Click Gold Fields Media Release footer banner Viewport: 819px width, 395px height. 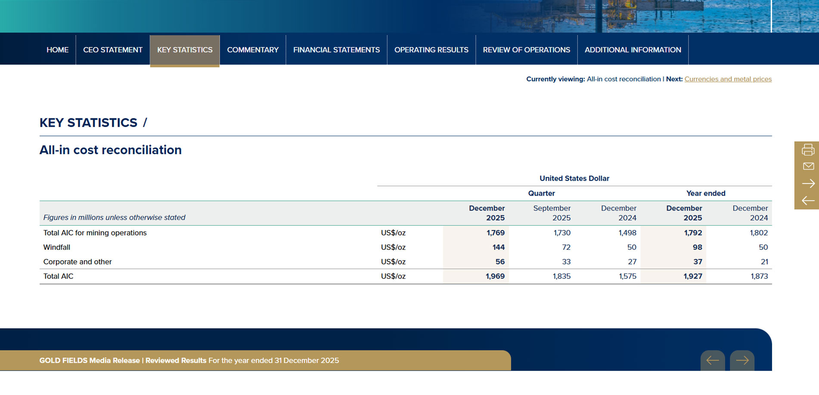tap(255, 361)
